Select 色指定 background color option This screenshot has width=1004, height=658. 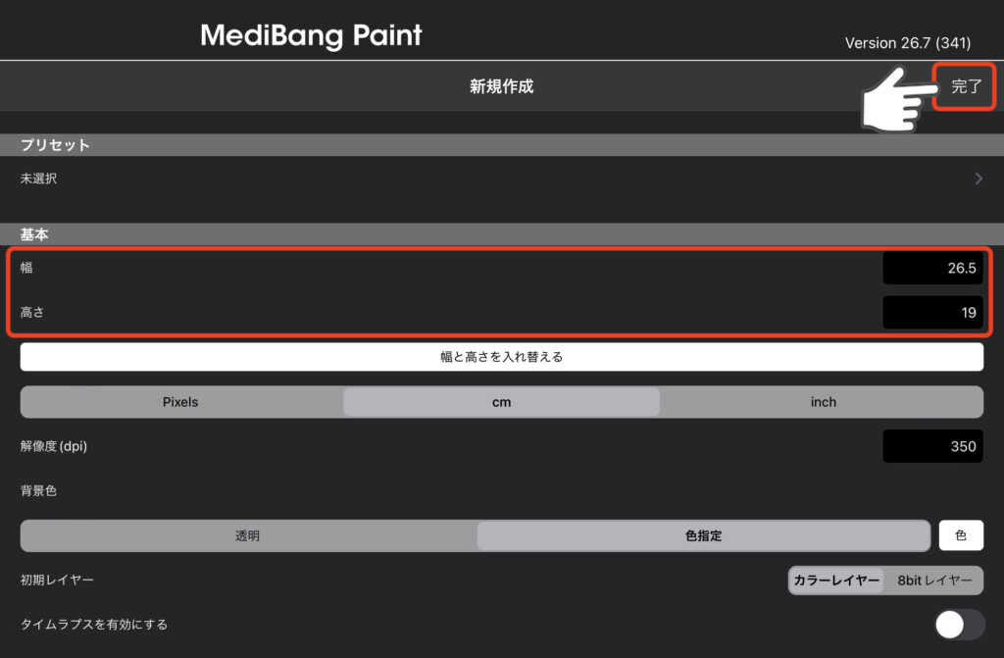pyautogui.click(x=702, y=535)
